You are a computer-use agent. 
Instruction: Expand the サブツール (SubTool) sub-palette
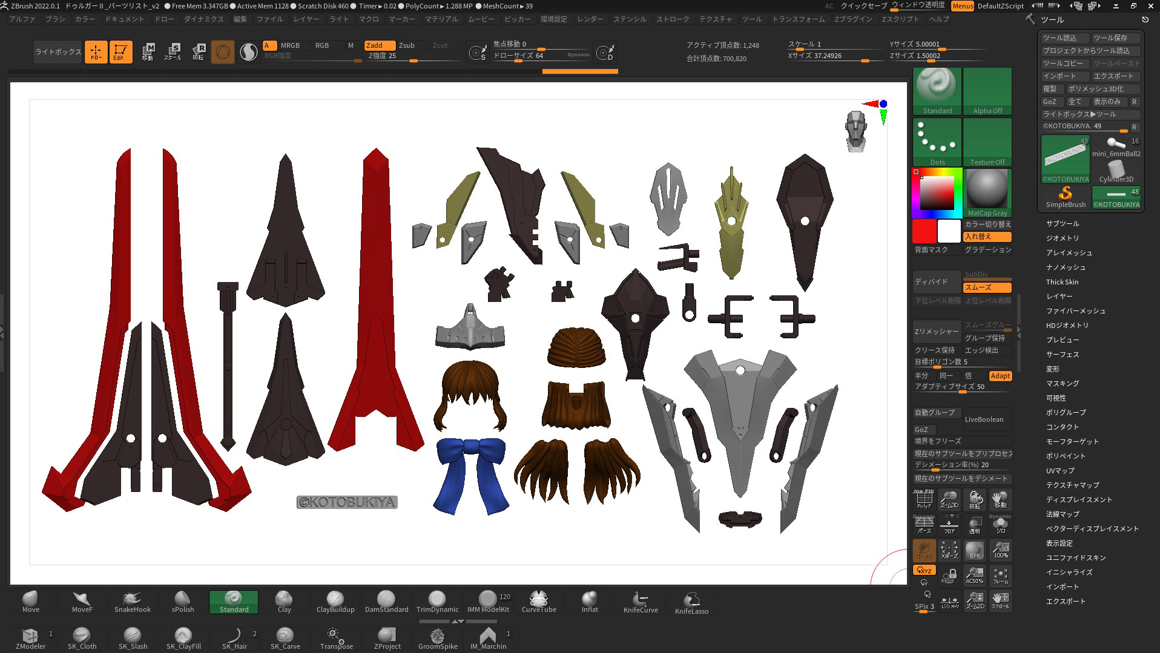(x=1062, y=223)
